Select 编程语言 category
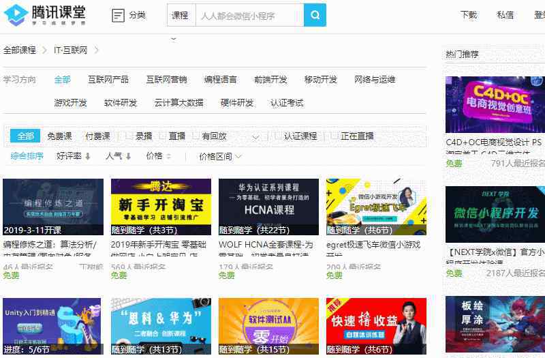Screen dimensions: 545x358 click(220, 80)
